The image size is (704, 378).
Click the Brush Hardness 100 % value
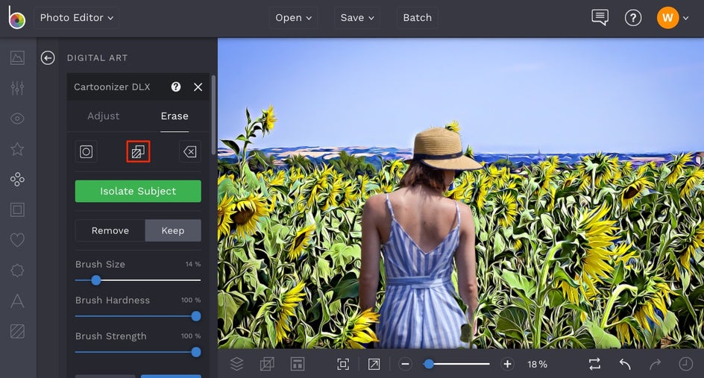coord(191,300)
